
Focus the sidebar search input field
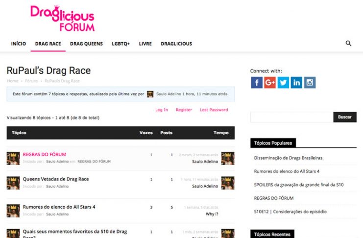tap(291, 117)
